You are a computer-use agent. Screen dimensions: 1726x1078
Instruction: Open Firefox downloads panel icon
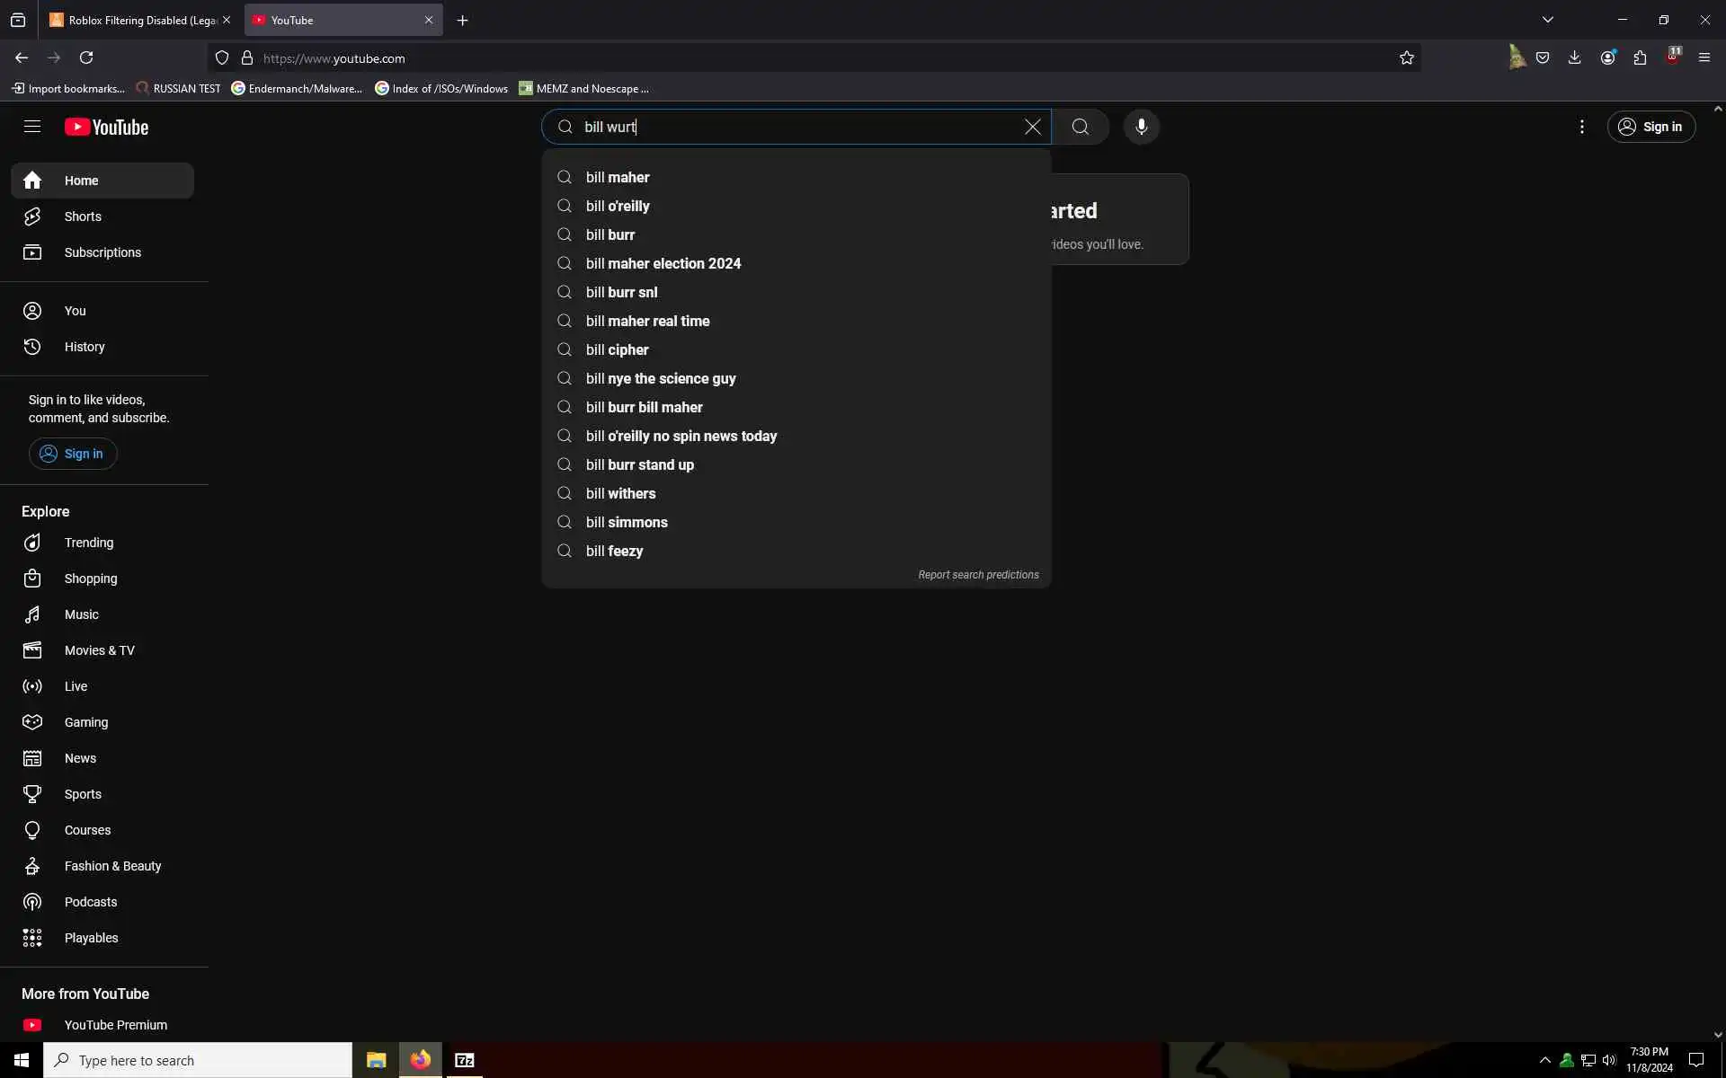pos(1574,58)
